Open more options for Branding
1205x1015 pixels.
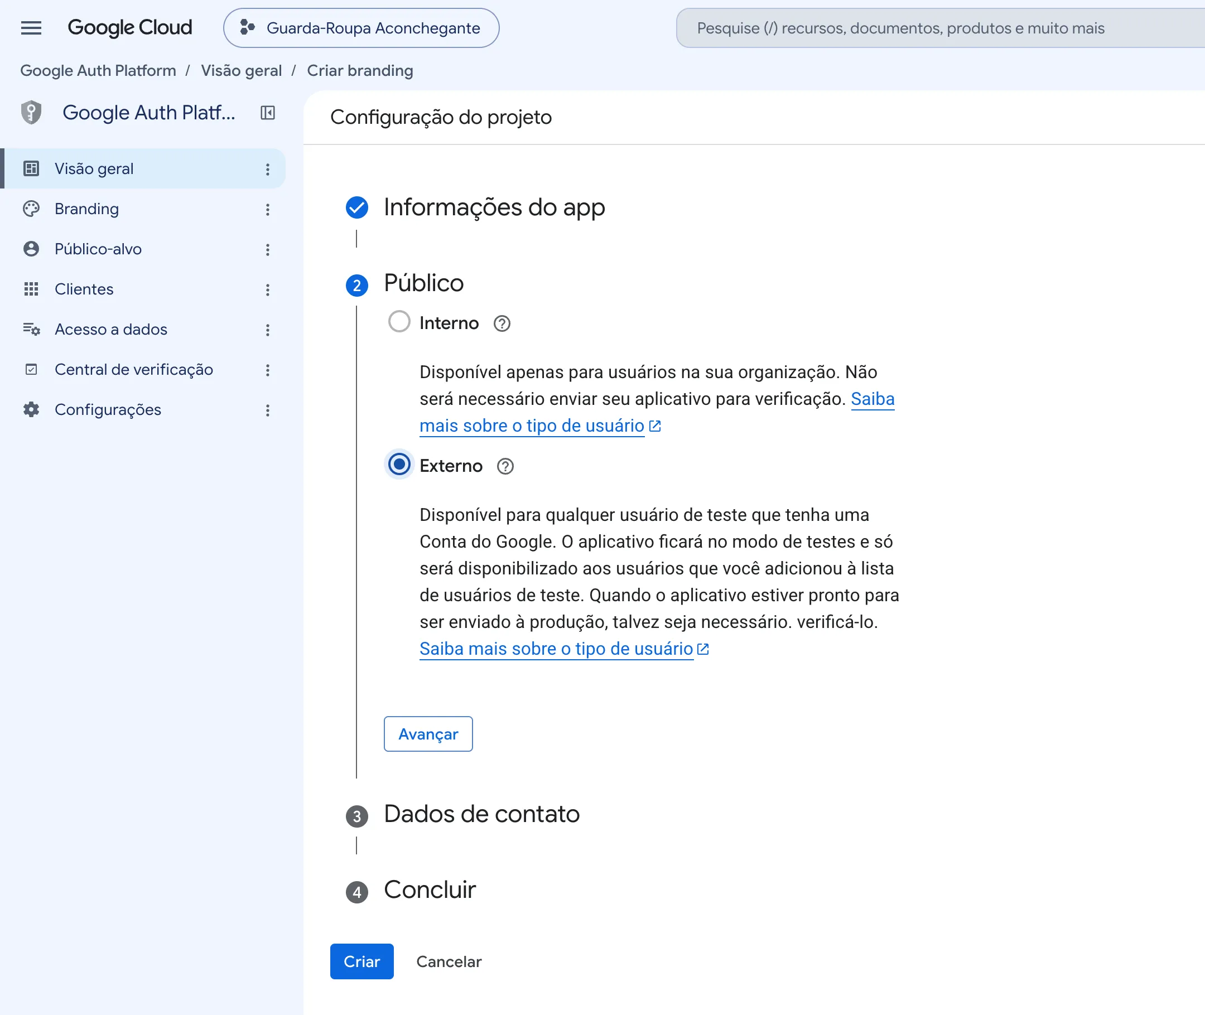point(268,210)
